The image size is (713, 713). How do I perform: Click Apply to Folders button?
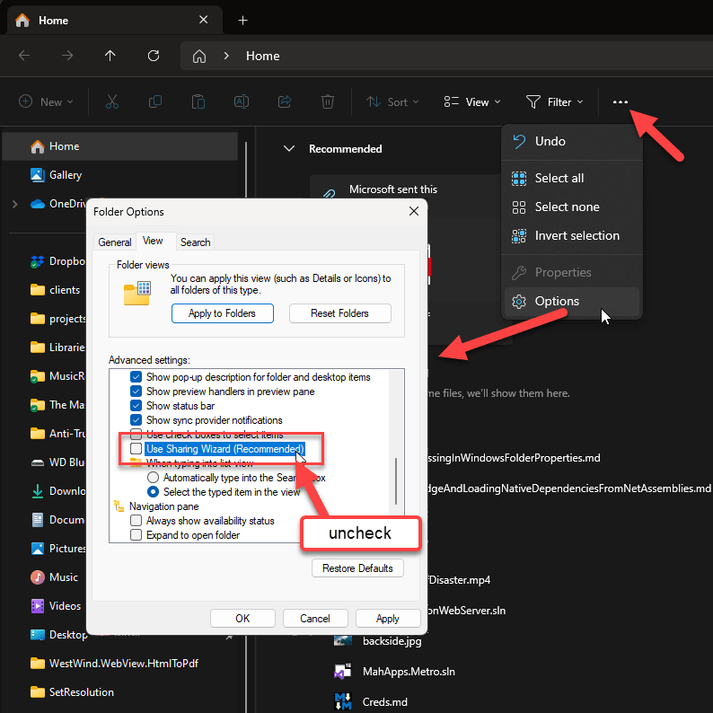(x=223, y=313)
